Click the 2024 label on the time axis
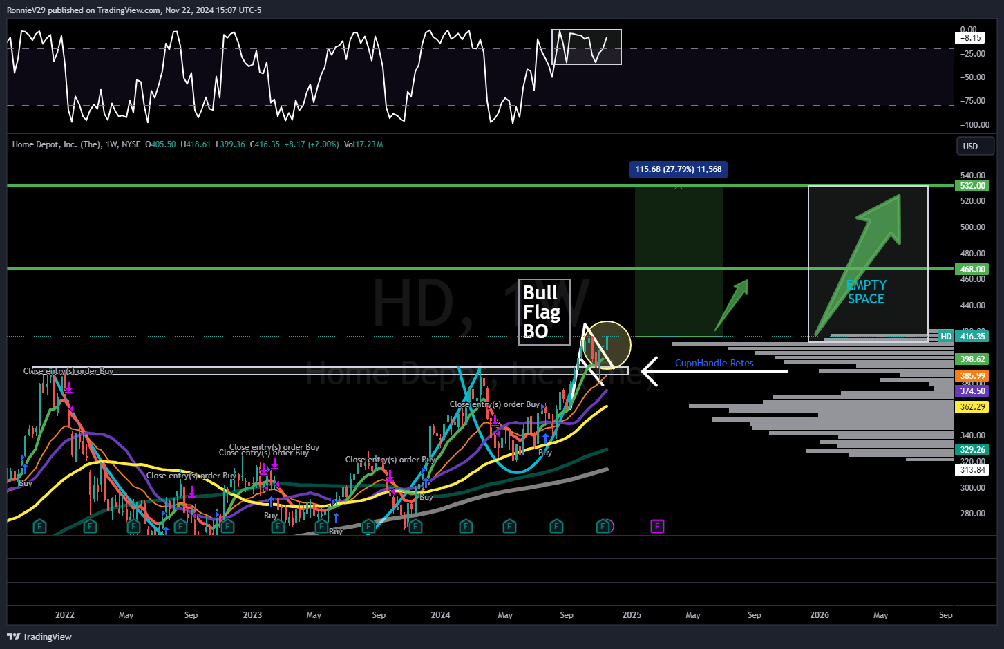 [440, 614]
